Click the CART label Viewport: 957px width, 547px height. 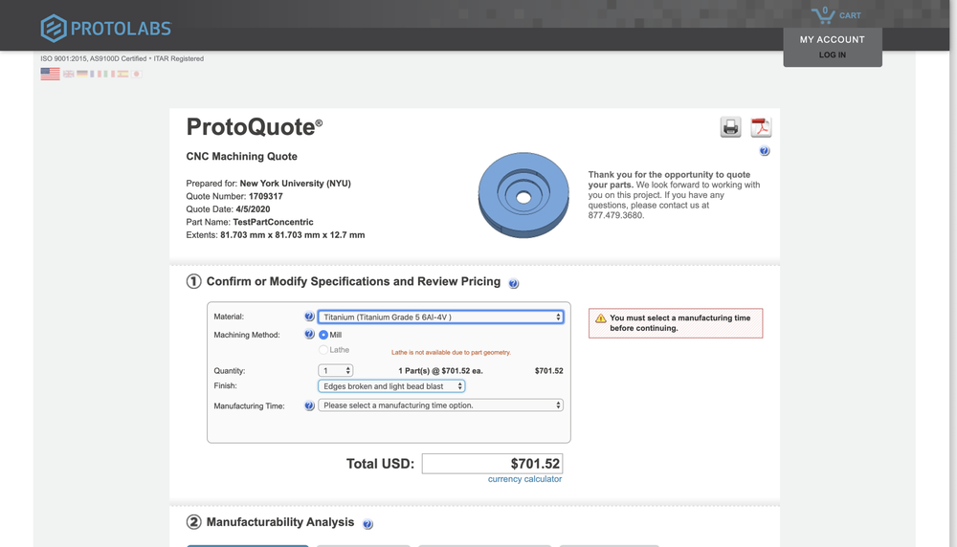coord(850,16)
